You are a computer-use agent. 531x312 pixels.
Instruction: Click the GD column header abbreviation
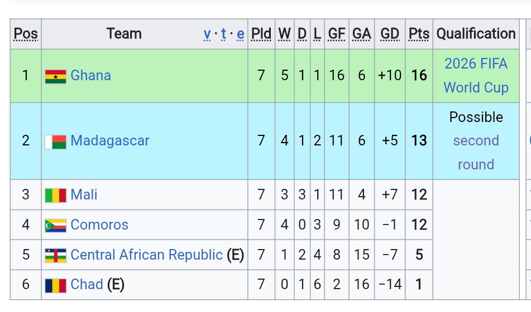390,34
